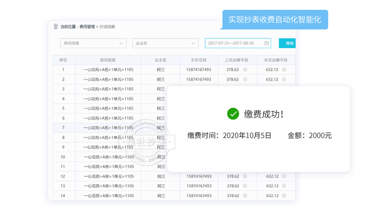Select table row number 7
Viewport: 379px width, 216px height.
[63, 128]
